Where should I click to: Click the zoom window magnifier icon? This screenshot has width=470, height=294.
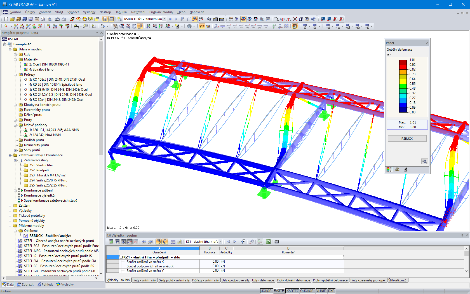(x=122, y=26)
